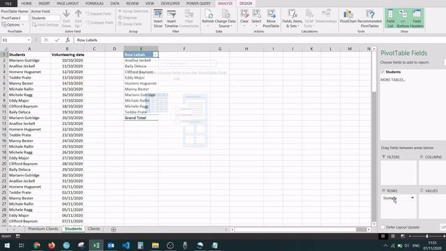Open PivotTable Options dropdown
Screen dimensions: 446x251
click(13, 25)
